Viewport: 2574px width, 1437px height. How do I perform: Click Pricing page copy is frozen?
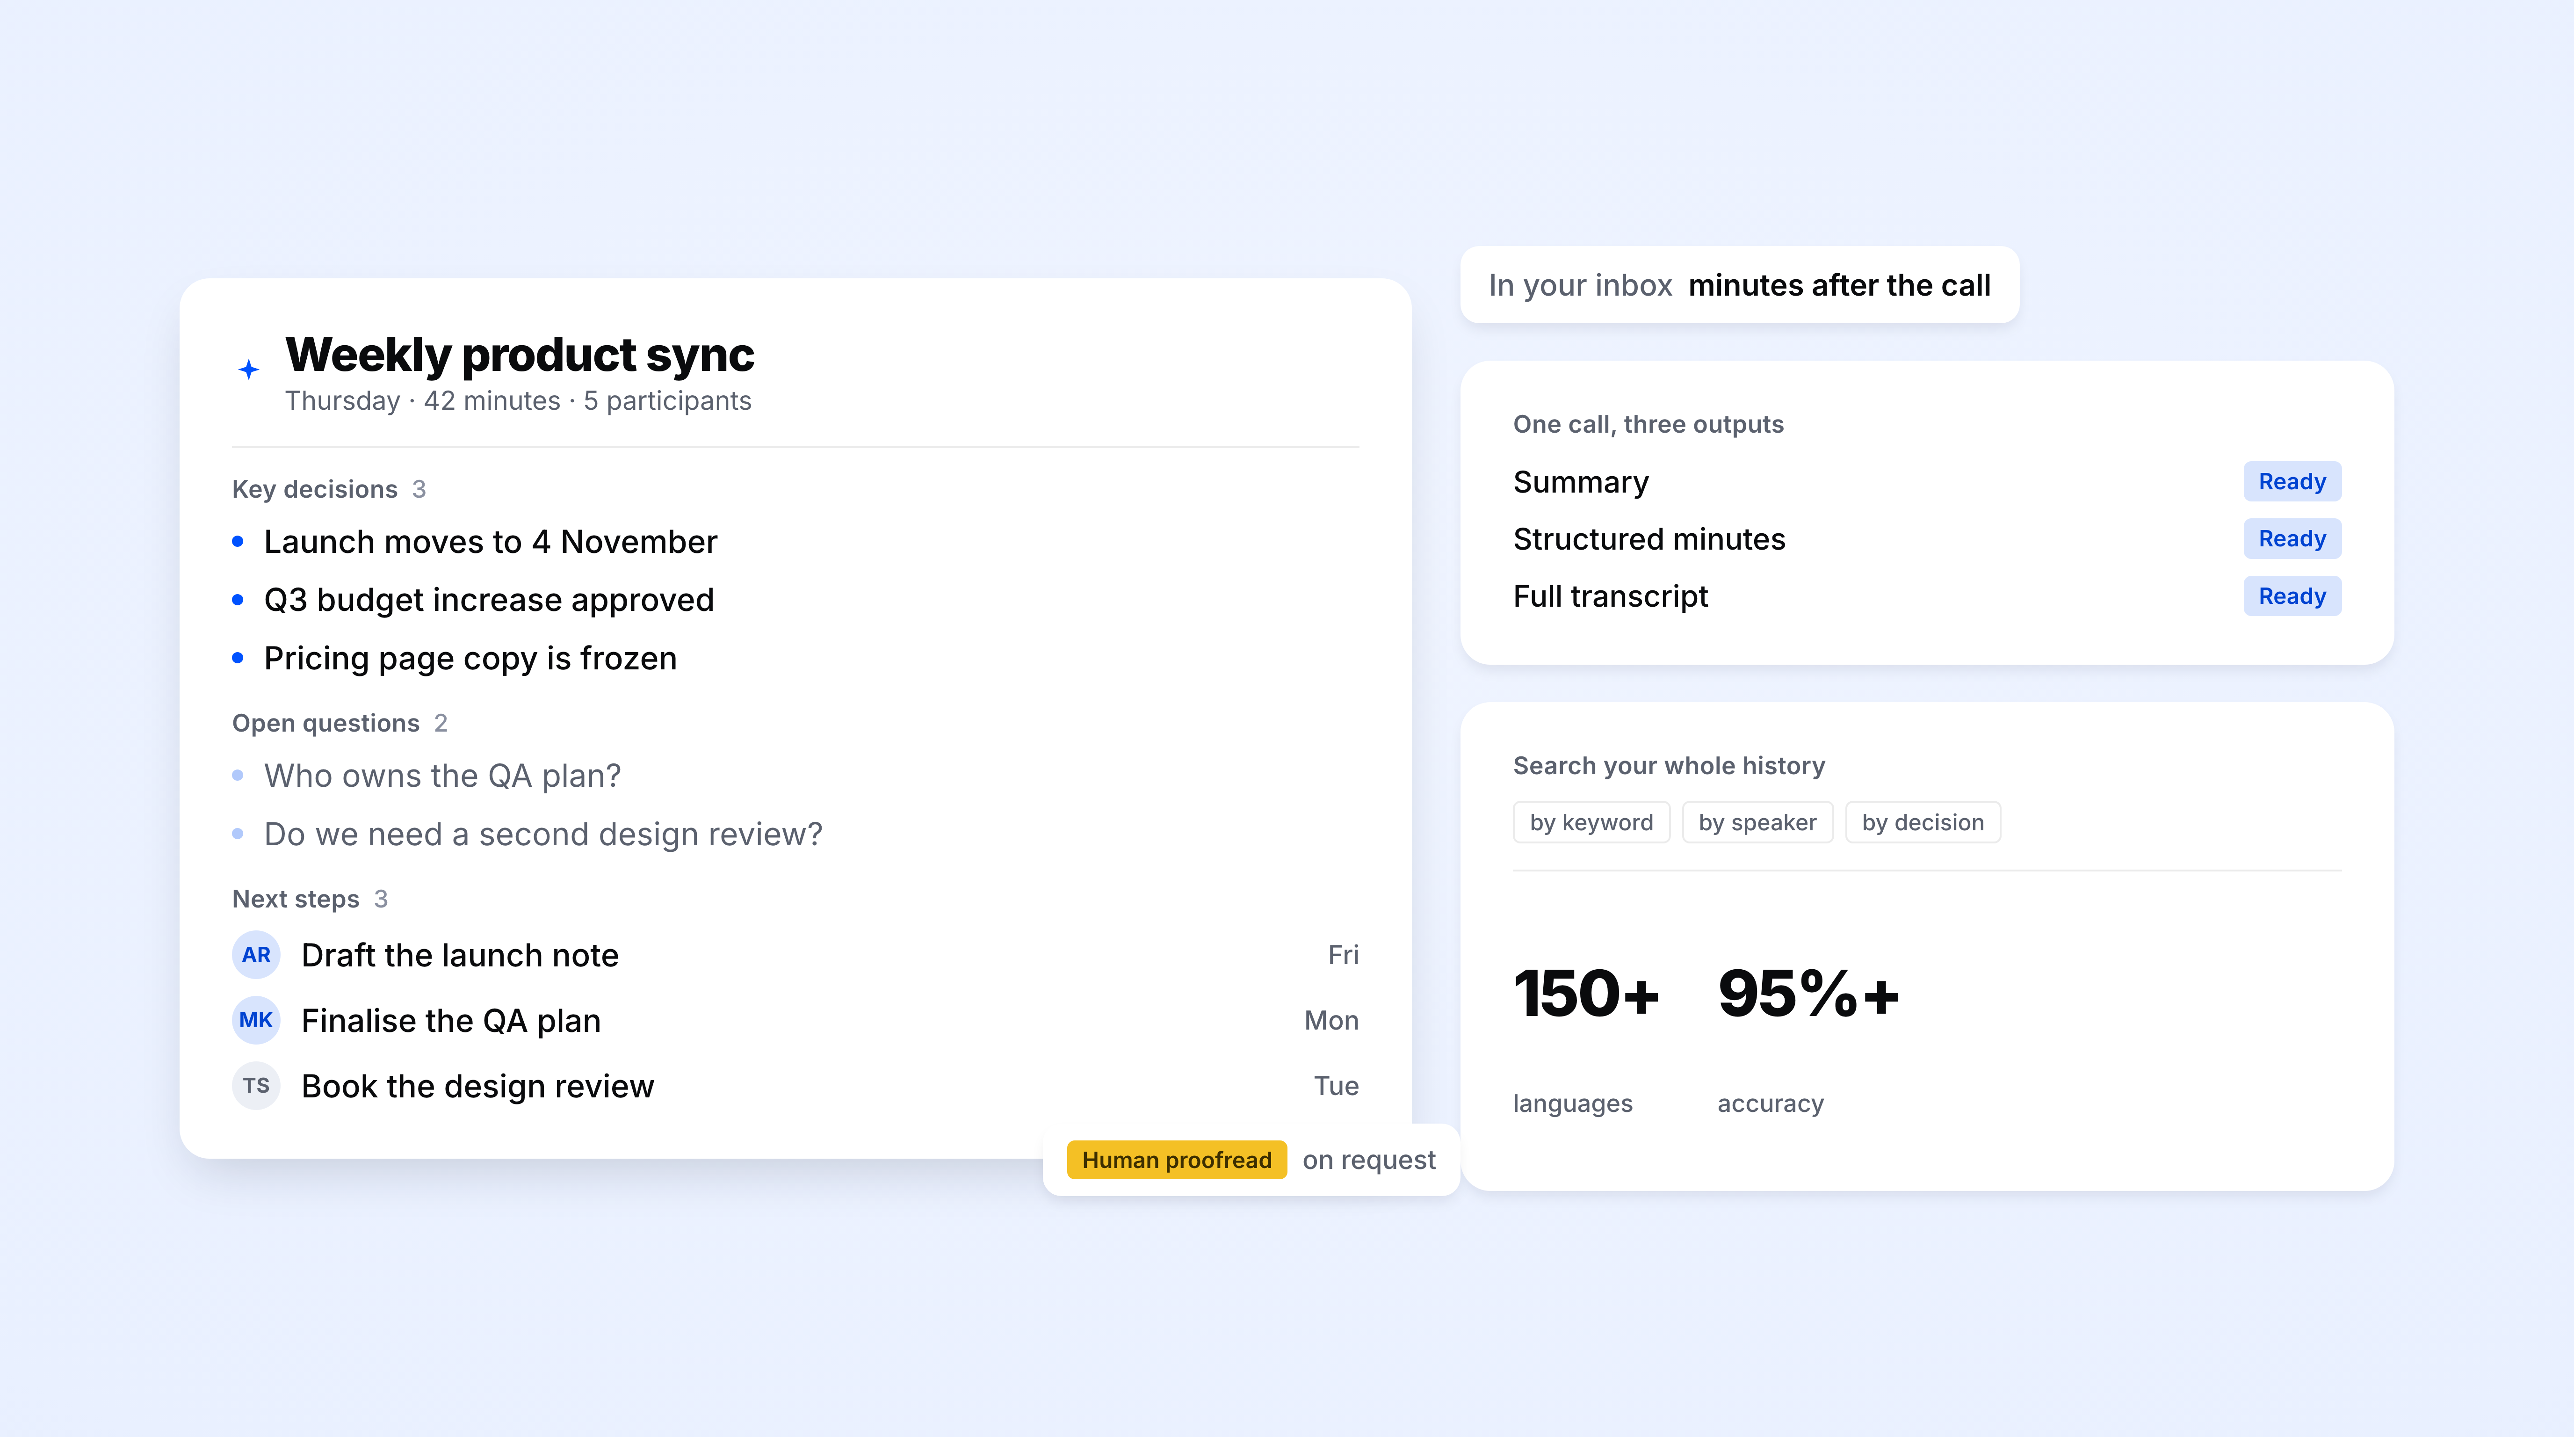pos(470,659)
